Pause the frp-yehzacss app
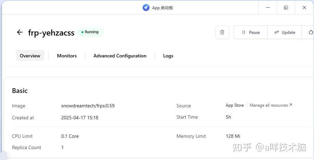Viewport: 314px width, 160px height. coord(250,32)
